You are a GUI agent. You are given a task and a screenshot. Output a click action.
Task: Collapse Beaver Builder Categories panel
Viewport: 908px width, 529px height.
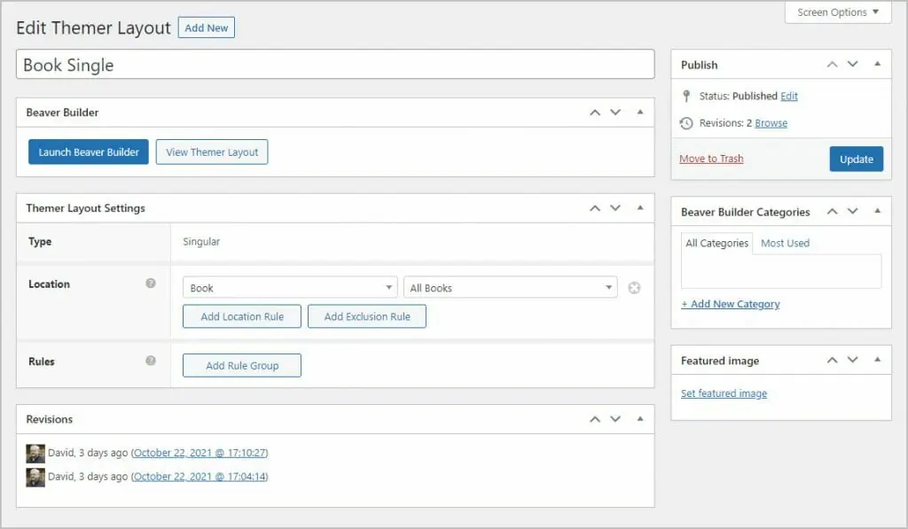[x=877, y=211]
